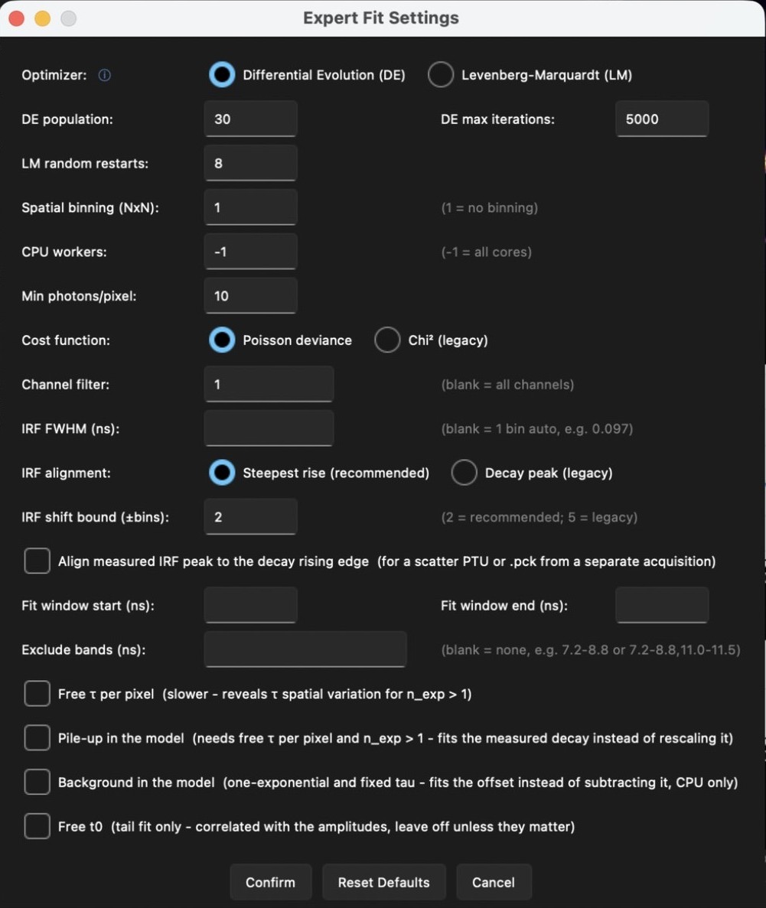Click Reset Defaults button

tap(383, 882)
